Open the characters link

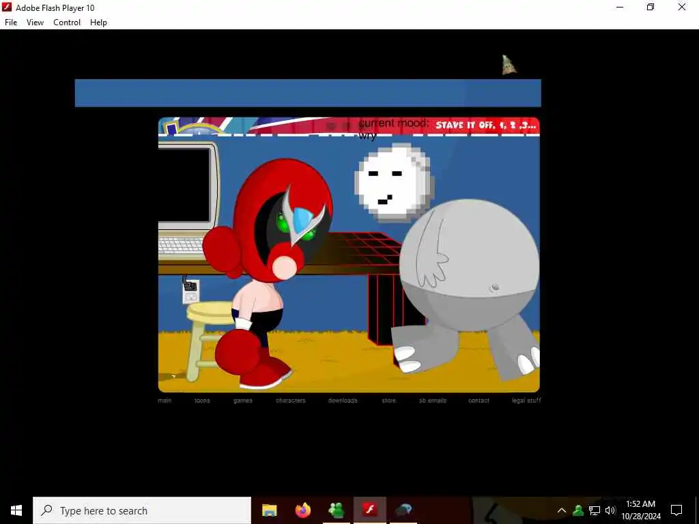pyautogui.click(x=291, y=400)
